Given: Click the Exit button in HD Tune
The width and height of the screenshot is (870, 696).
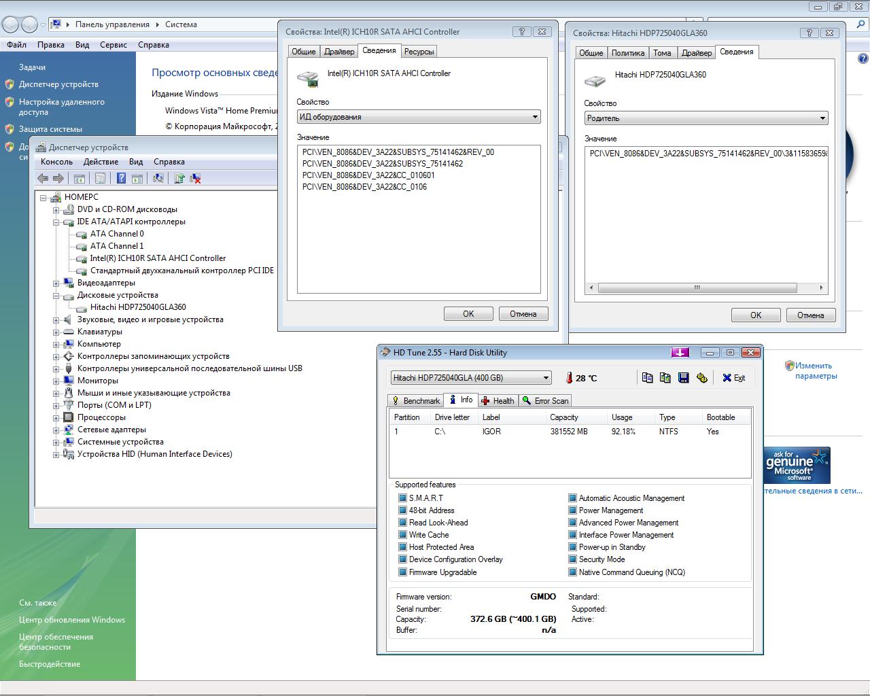Looking at the screenshot, I should click(x=733, y=378).
